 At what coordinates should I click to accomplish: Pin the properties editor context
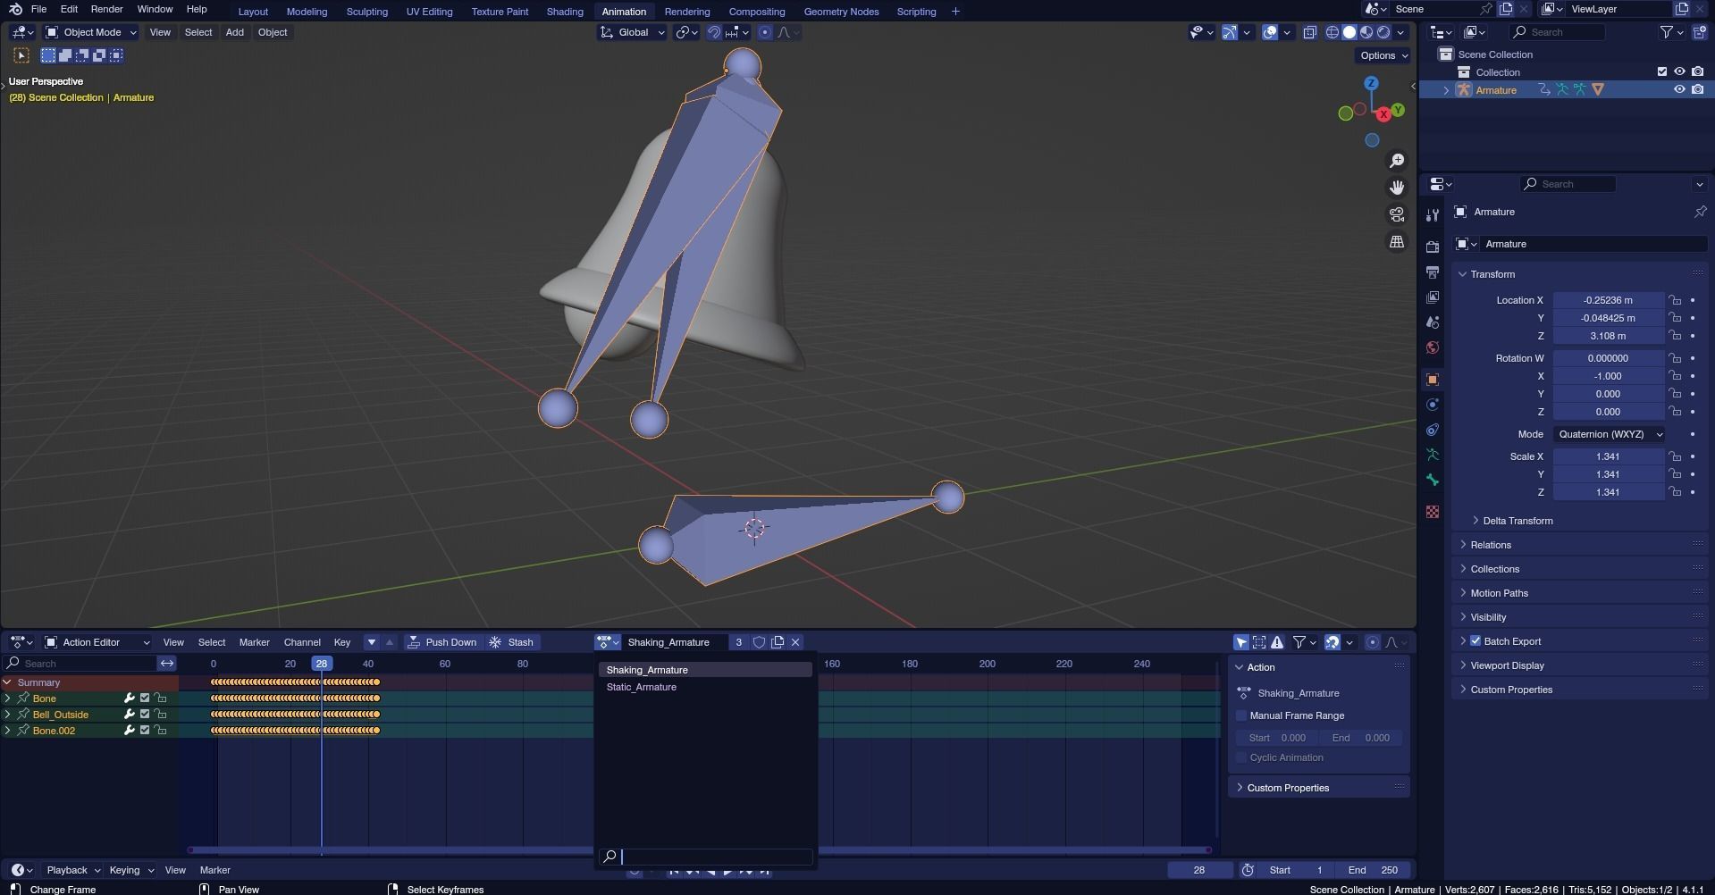(1700, 212)
